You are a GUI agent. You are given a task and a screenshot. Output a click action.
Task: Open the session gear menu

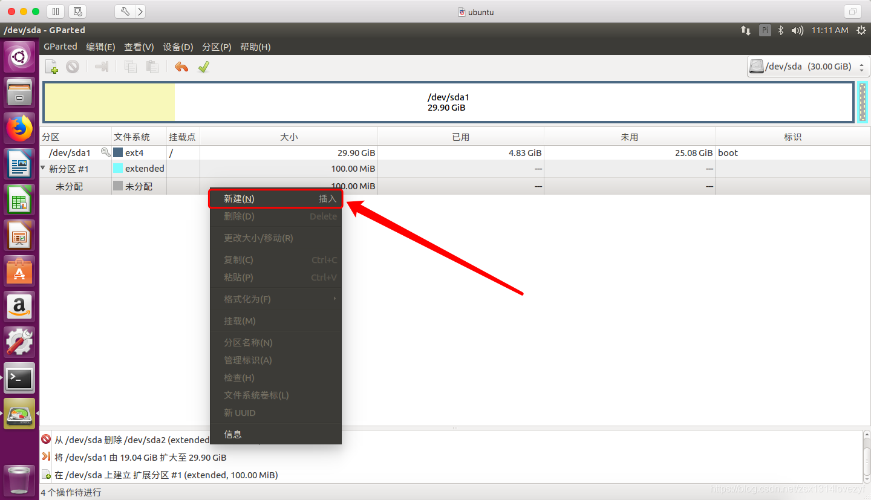(x=861, y=30)
